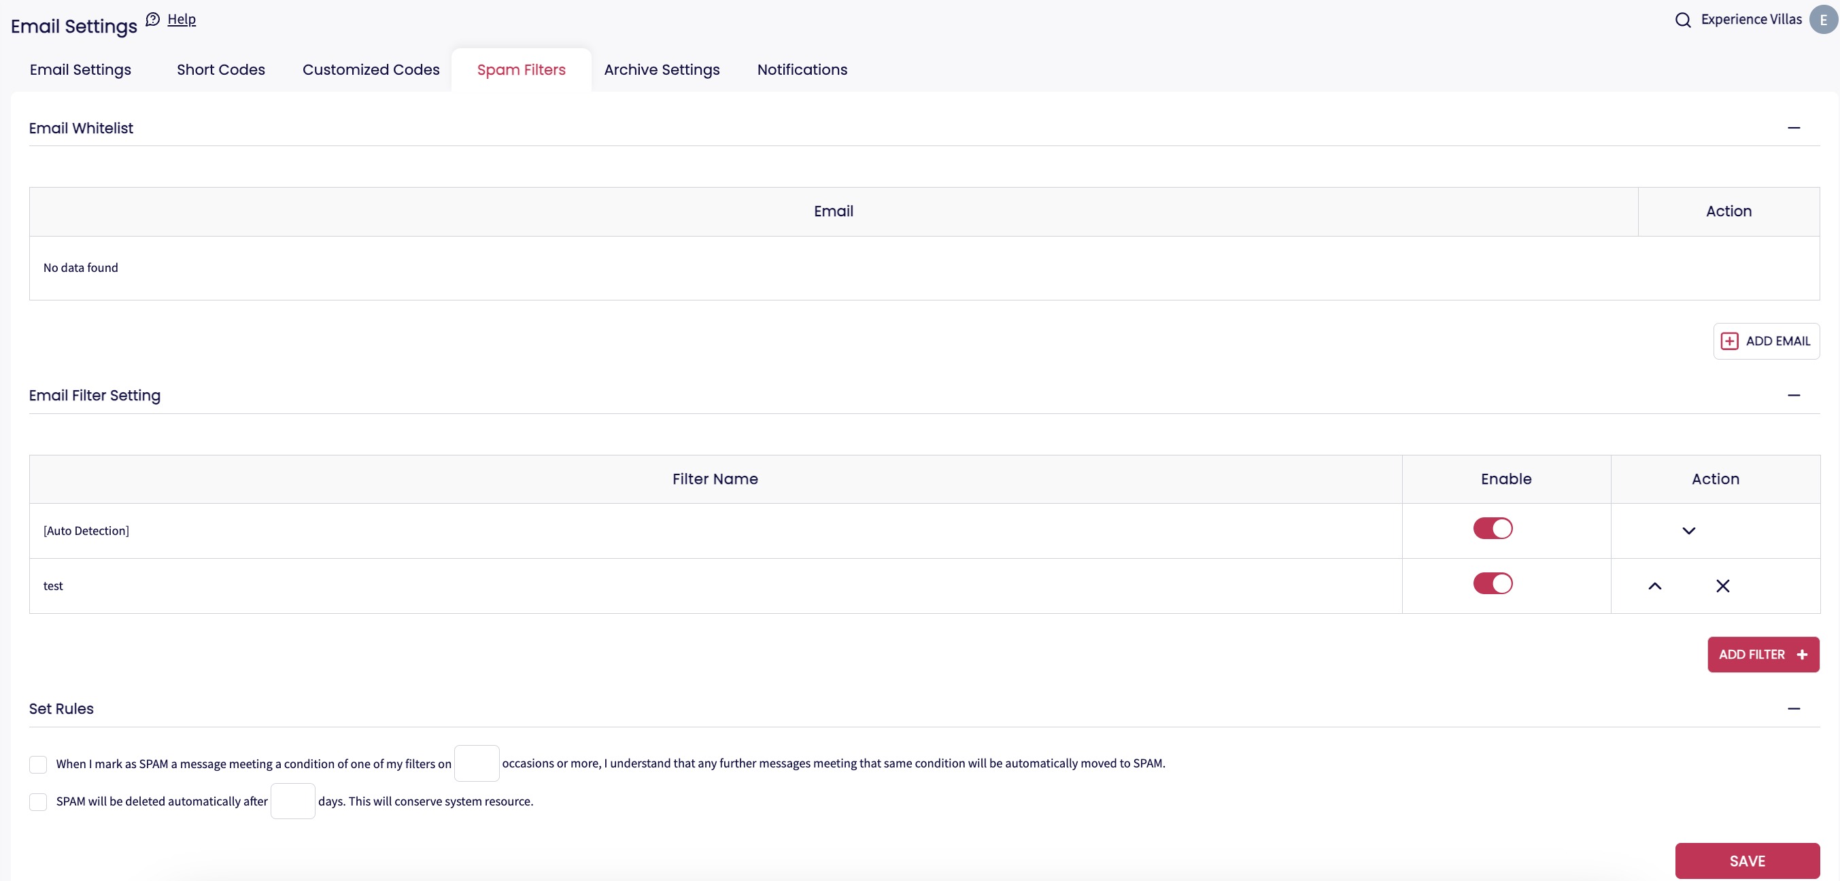Click the occasions count input field
Viewport: 1840px width, 881px height.
[477, 763]
